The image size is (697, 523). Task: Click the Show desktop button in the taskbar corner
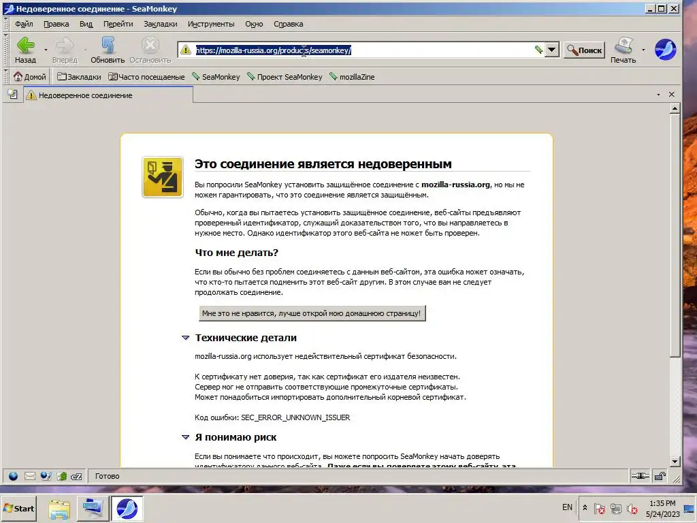[690, 508]
